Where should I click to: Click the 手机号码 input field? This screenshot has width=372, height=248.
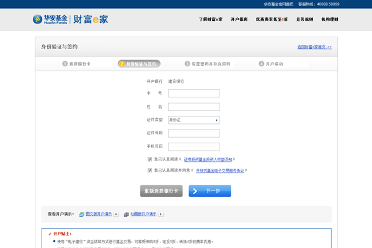point(193,146)
